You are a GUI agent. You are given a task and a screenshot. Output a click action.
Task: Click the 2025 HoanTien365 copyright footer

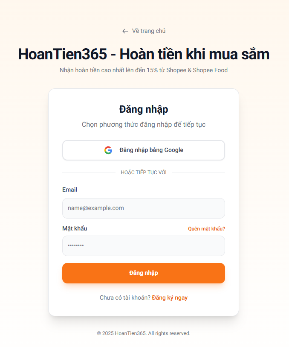(144, 333)
